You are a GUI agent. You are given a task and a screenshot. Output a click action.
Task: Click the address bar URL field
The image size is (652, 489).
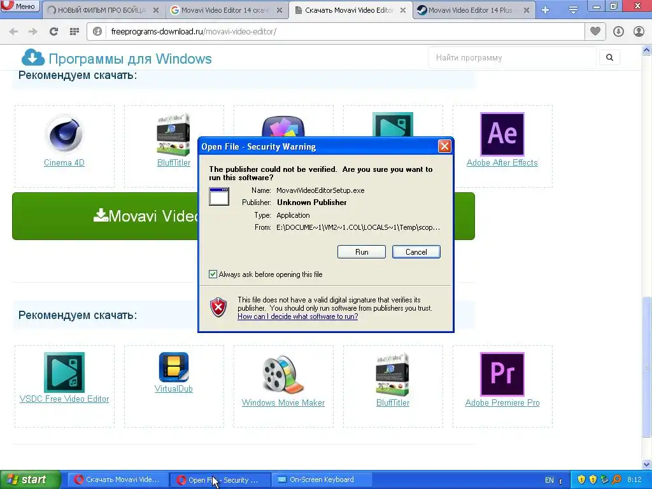pos(345,31)
